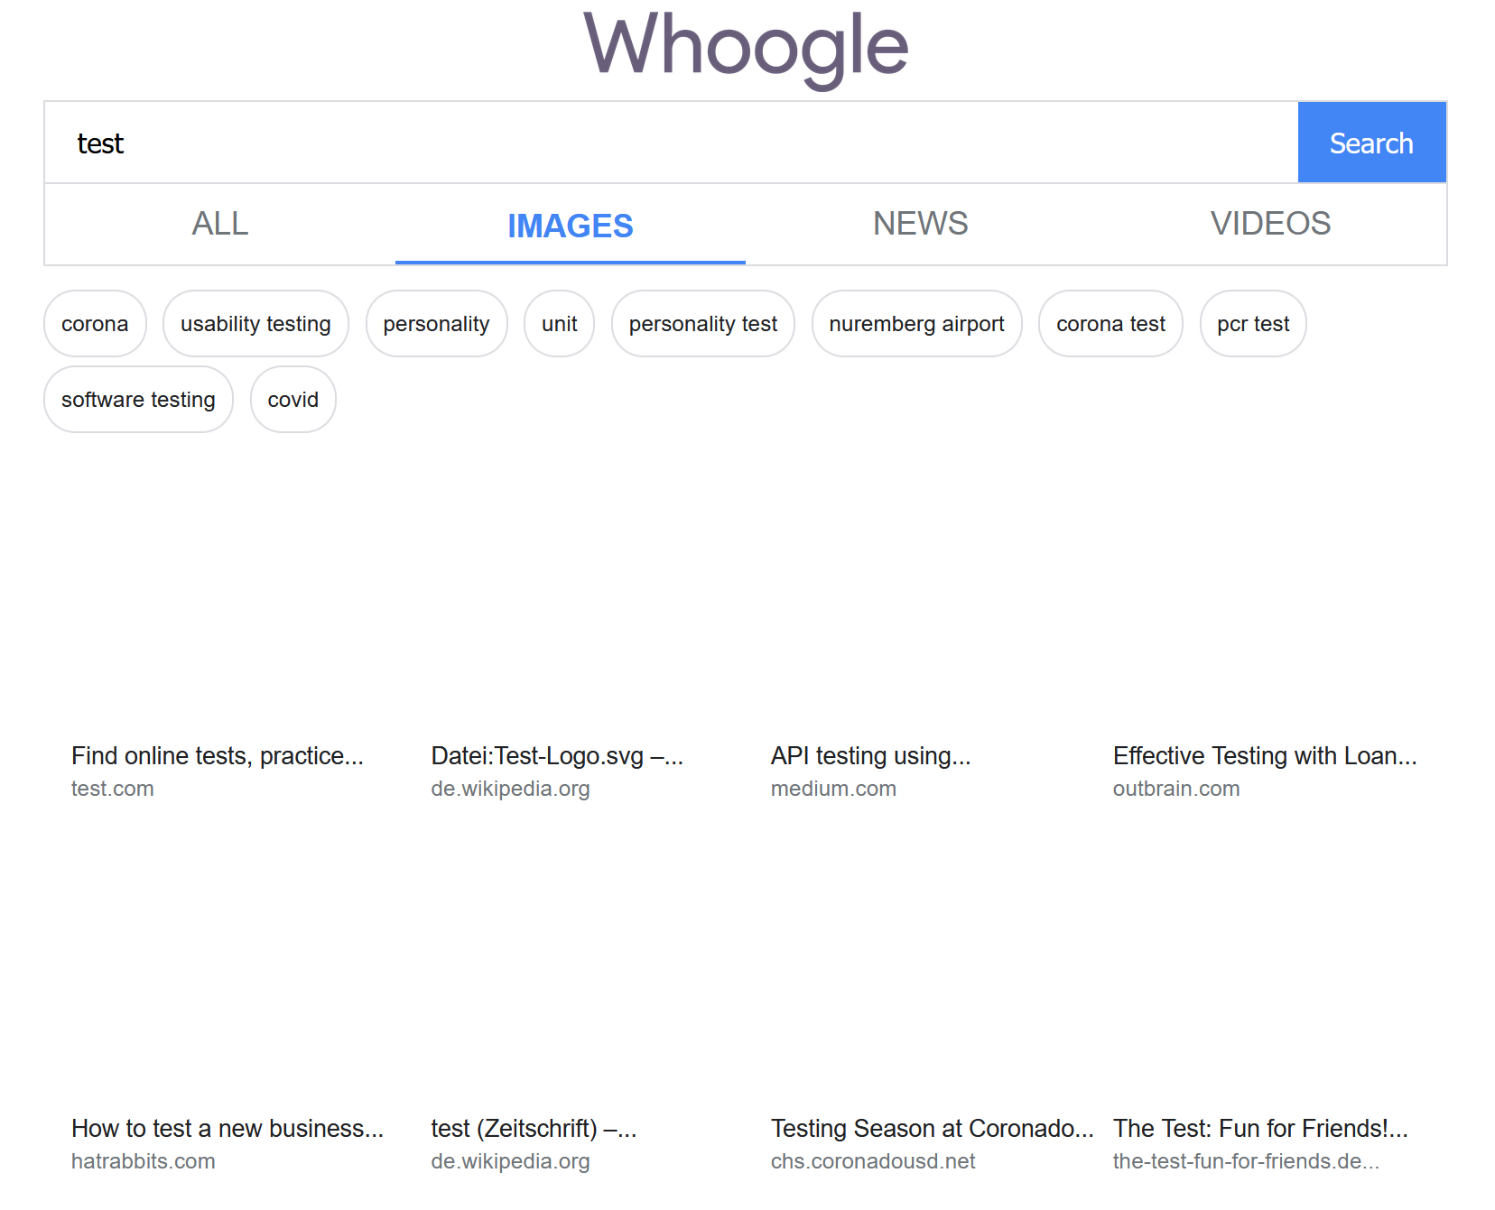Visit the hatrabbits.com source link

pos(144,1161)
